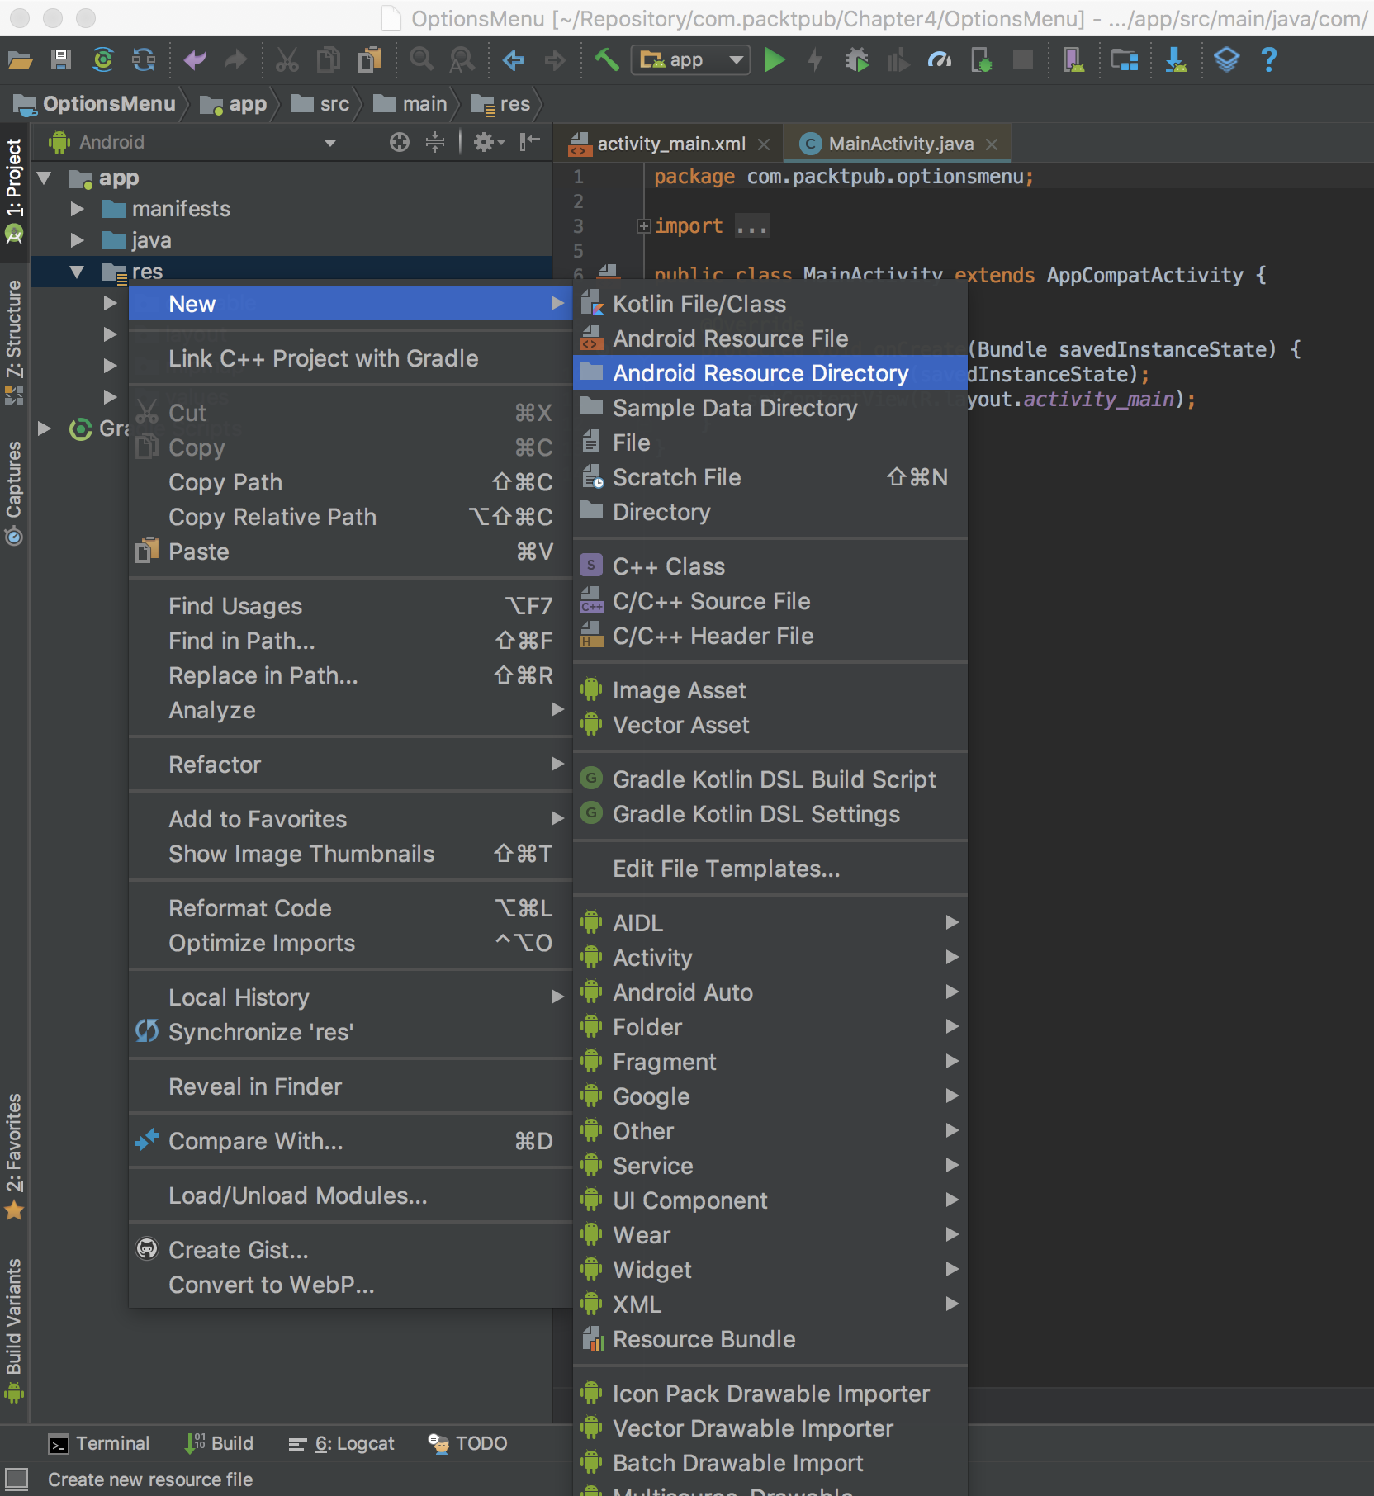Click Scroll from Source target icon

400,143
